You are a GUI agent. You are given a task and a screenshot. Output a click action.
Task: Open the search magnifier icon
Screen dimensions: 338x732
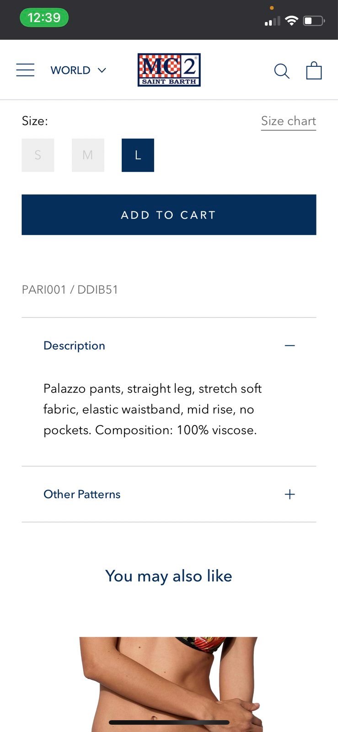coord(282,71)
